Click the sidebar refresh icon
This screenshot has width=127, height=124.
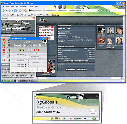pyautogui.click(x=30, y=32)
